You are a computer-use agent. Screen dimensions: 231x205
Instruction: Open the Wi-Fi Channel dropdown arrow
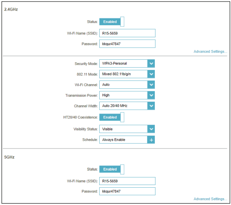(151, 85)
